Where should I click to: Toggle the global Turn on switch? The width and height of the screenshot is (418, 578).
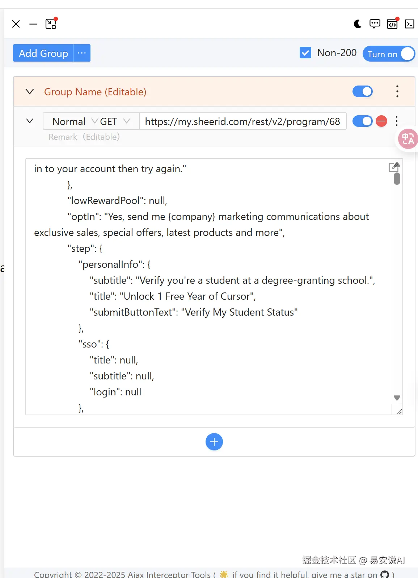(x=389, y=54)
